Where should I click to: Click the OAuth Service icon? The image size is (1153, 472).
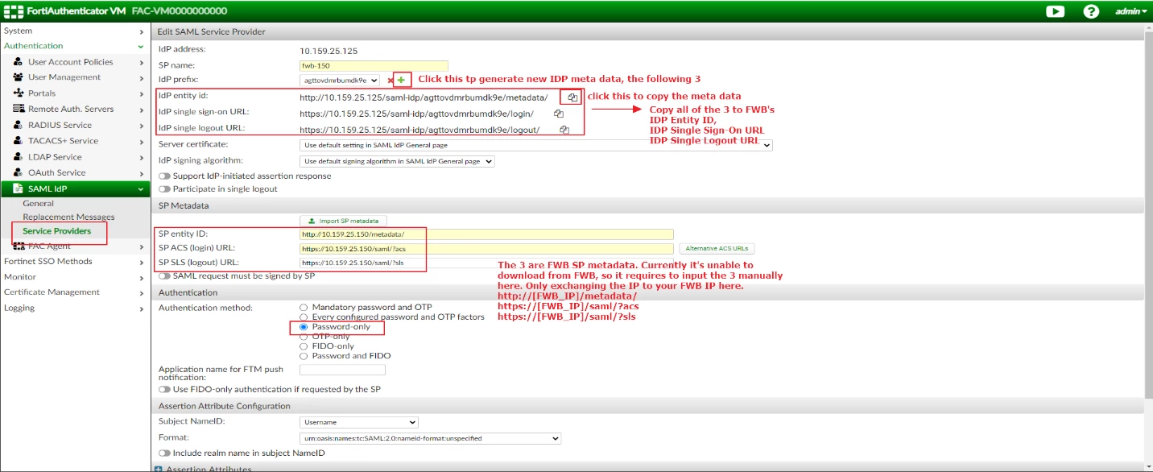click(19, 172)
